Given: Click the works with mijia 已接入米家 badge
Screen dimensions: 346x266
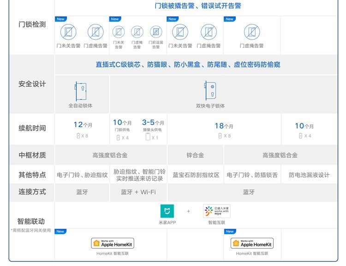Looking at the screenshot, I should [x=217, y=211].
